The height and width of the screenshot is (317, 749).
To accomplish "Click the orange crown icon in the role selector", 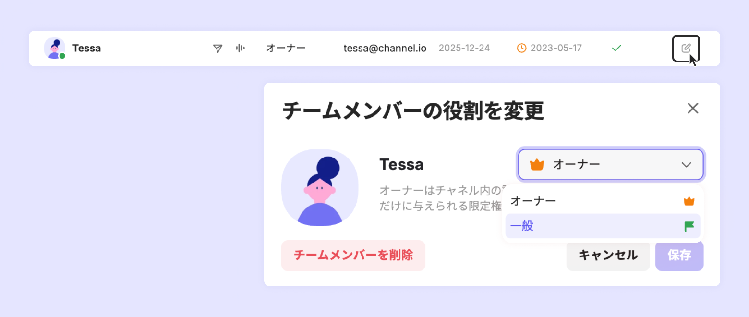I will (536, 165).
